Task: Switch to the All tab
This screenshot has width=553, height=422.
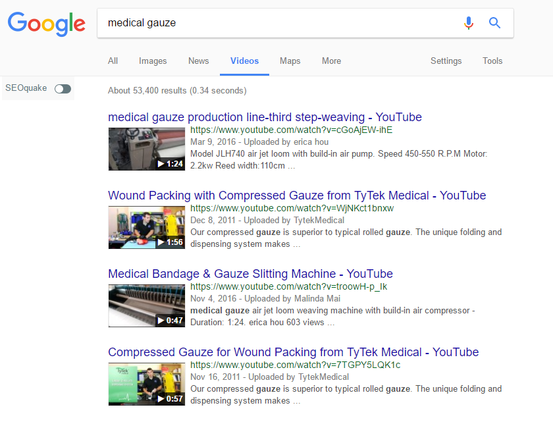Action: point(113,61)
